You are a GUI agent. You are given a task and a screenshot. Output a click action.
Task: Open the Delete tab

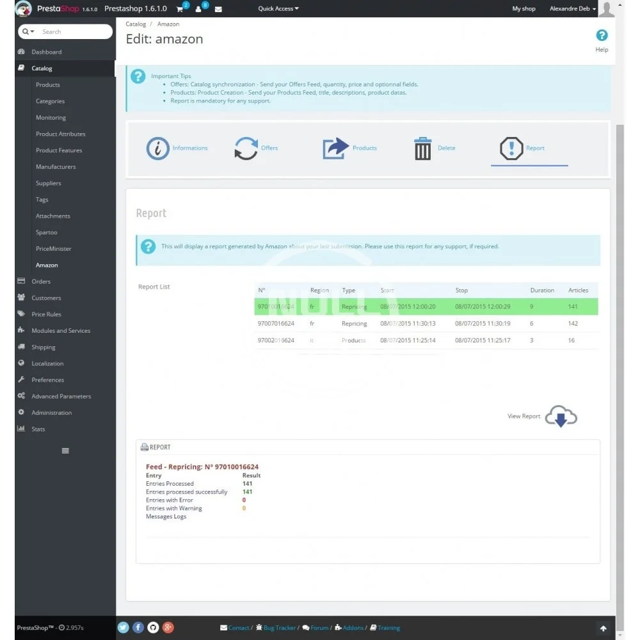435,148
